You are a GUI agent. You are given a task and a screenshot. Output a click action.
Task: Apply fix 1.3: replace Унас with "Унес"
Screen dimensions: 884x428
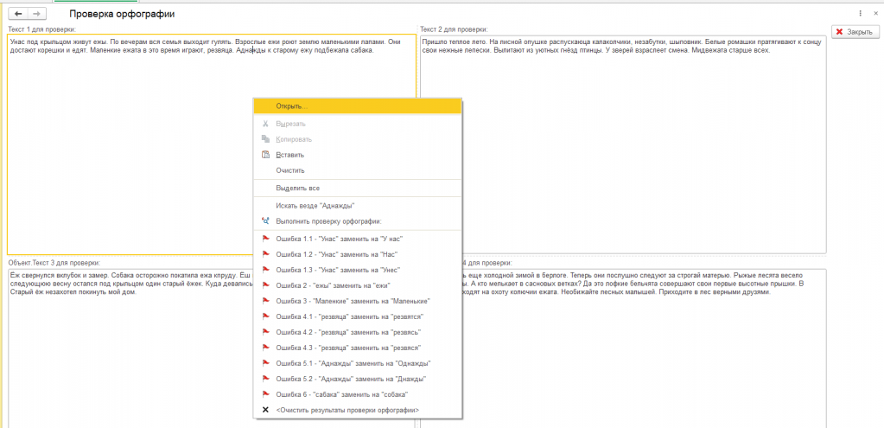click(358, 270)
